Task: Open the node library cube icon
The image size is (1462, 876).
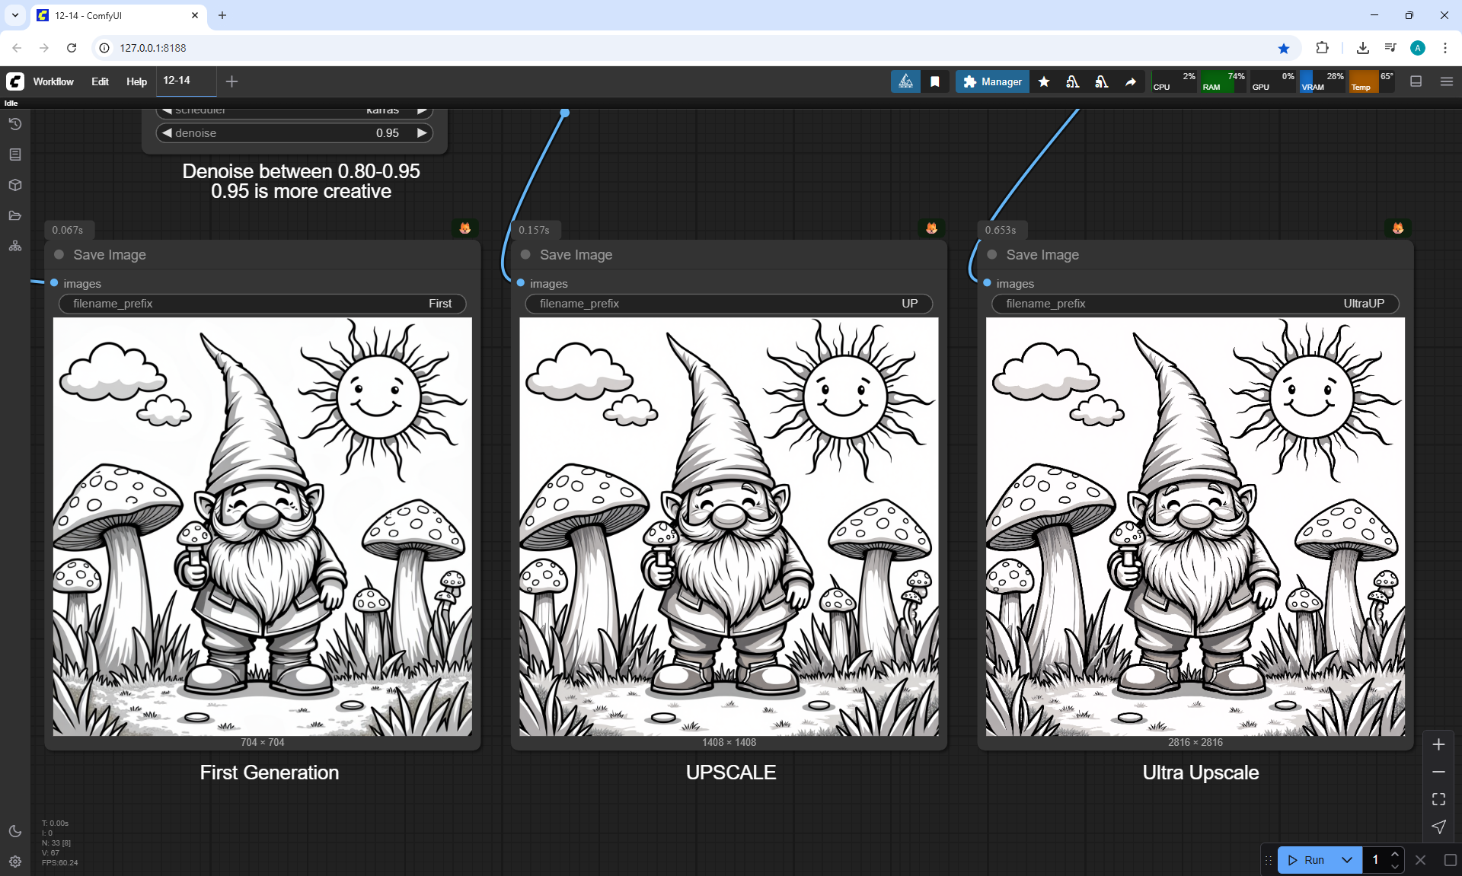Action: click(14, 185)
